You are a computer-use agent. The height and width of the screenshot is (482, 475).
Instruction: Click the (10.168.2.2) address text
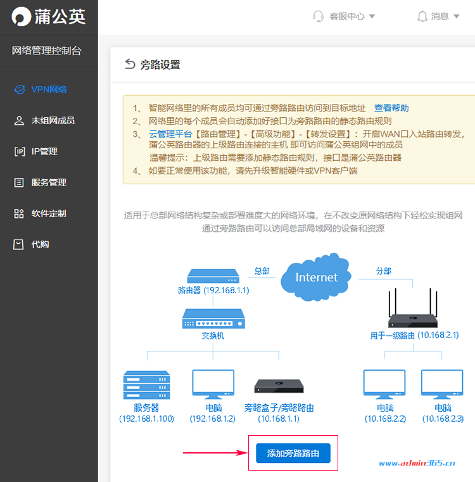(385, 419)
